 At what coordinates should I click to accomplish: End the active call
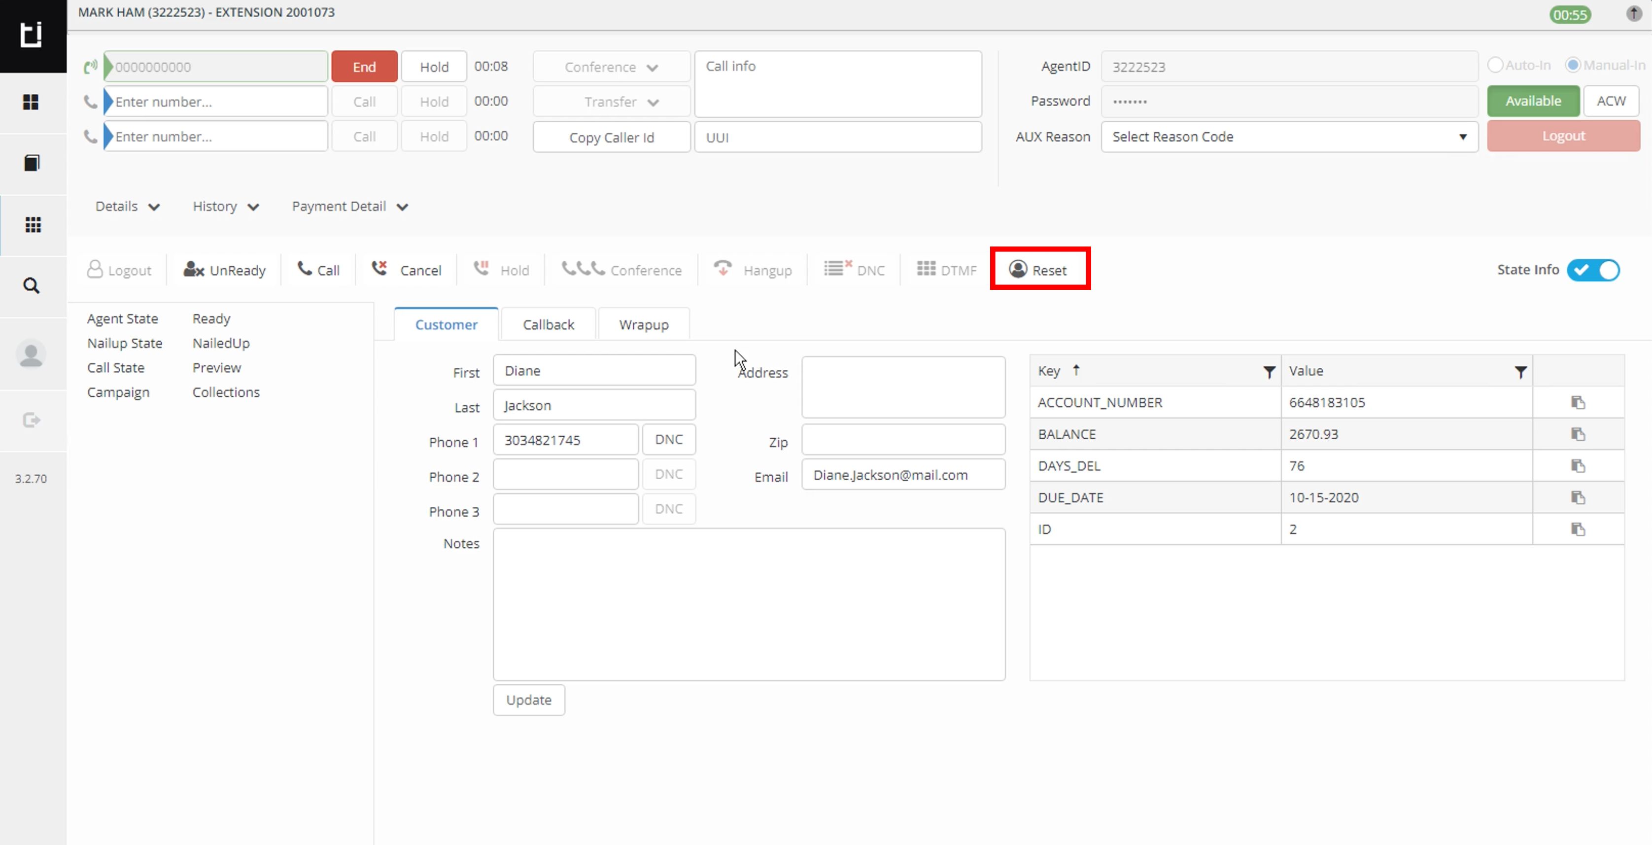[x=364, y=67]
